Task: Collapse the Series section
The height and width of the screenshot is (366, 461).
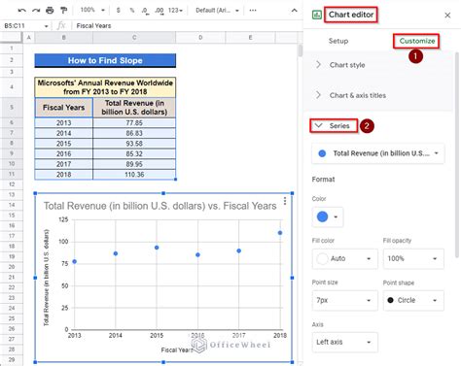Action: tap(334, 125)
